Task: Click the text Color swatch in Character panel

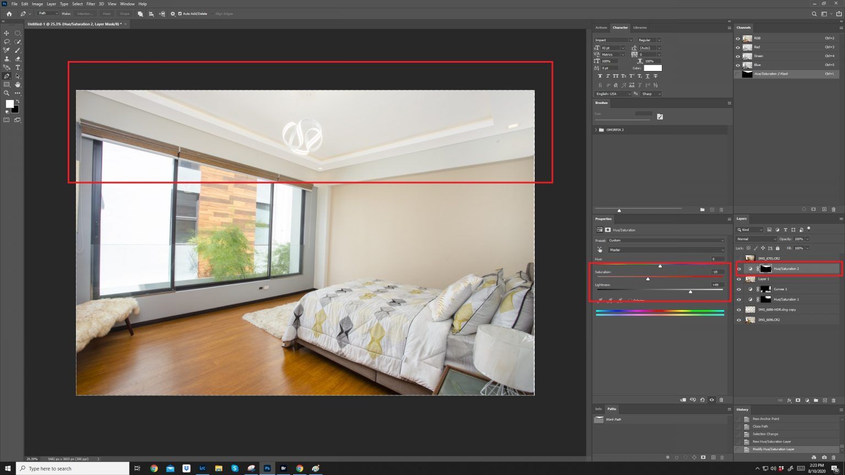Action: click(654, 68)
